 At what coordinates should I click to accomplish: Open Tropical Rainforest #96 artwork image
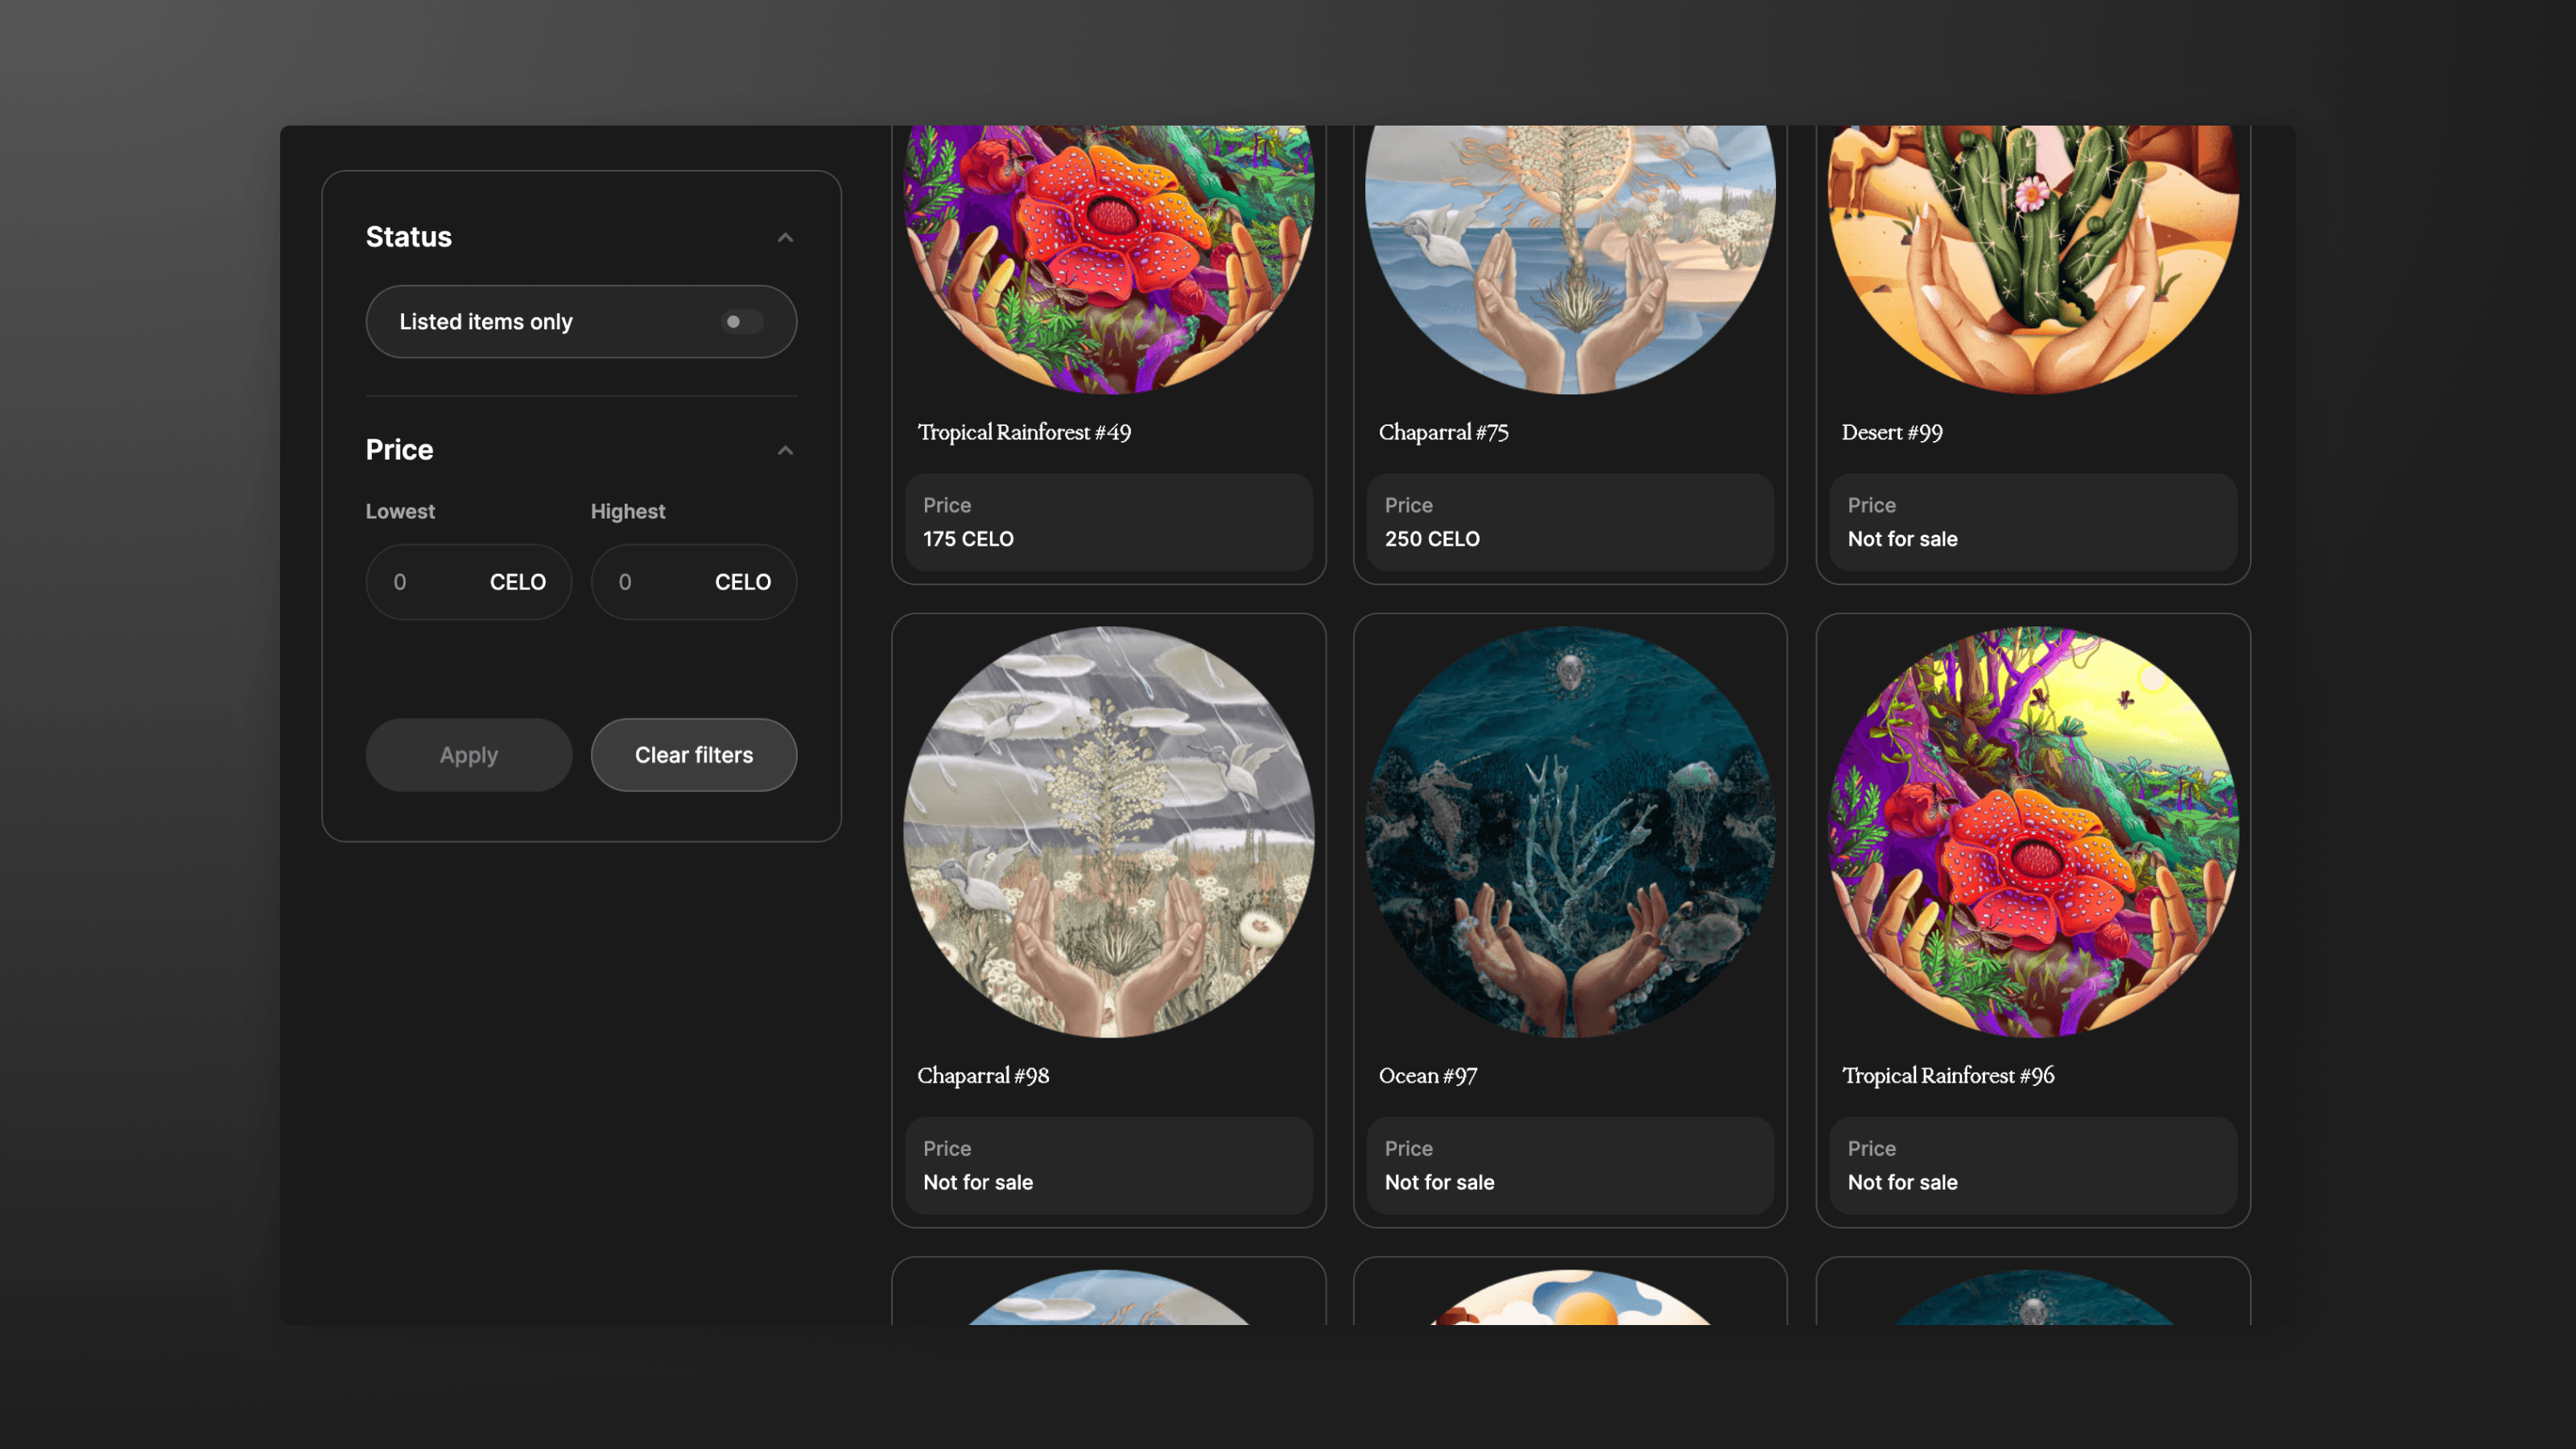click(x=2032, y=832)
